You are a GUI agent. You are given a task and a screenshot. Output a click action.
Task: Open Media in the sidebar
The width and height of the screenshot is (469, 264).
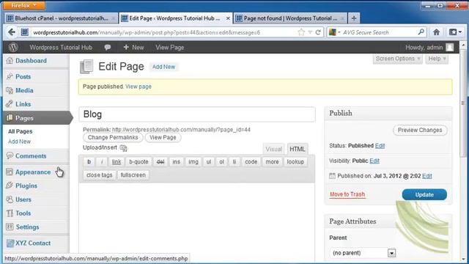pos(24,90)
